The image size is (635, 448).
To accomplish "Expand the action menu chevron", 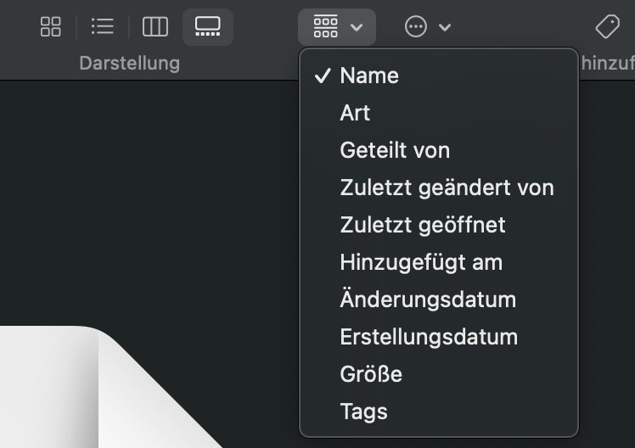I will pyautogui.click(x=445, y=27).
